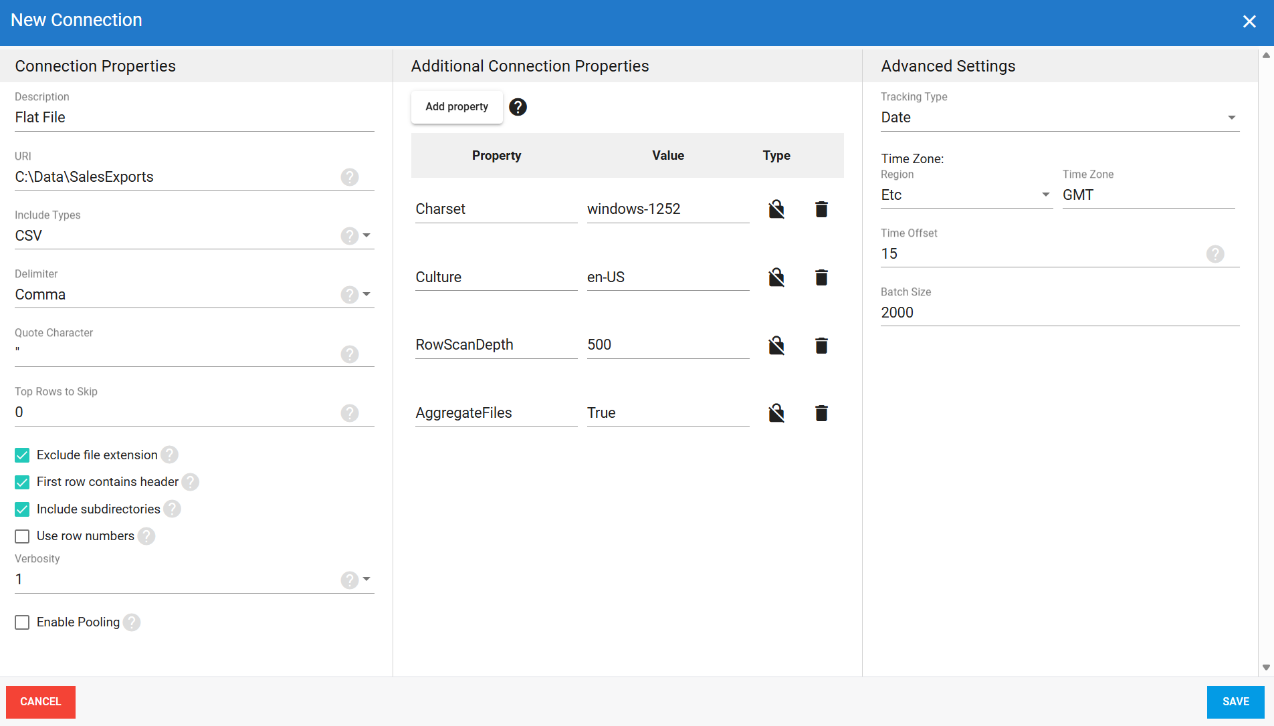This screenshot has width=1274, height=726.
Task: Click the Property column header
Action: [496, 156]
